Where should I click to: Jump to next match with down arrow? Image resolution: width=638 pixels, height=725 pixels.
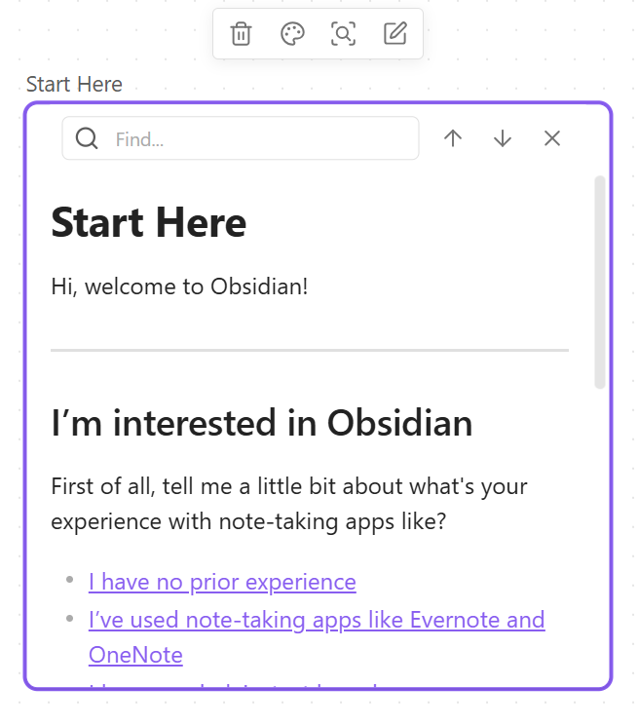pos(502,138)
